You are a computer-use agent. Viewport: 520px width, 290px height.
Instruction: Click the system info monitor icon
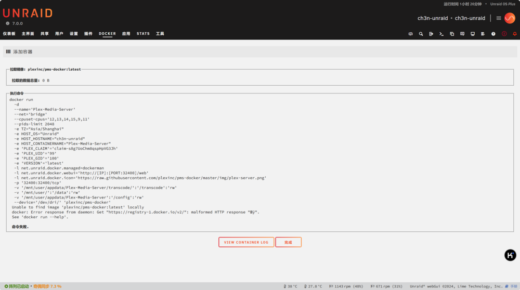tap(473, 34)
